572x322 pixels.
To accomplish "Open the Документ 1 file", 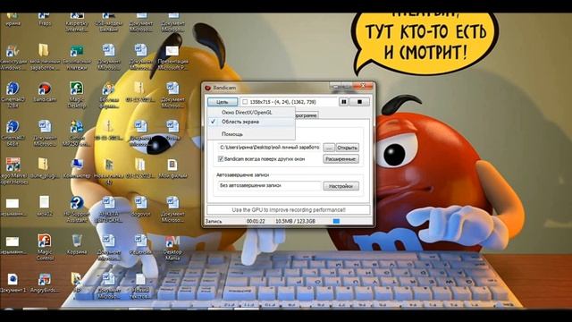I will (x=13, y=283).
